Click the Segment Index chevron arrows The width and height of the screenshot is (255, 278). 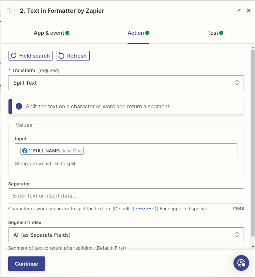pyautogui.click(x=237, y=235)
